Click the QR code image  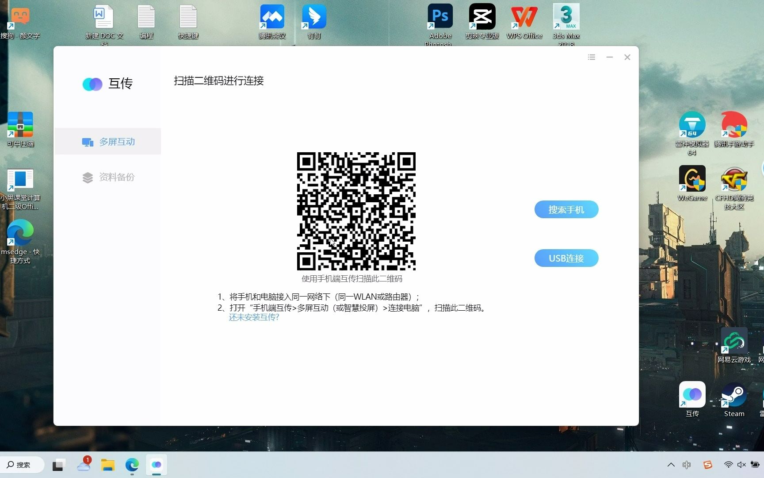(356, 211)
